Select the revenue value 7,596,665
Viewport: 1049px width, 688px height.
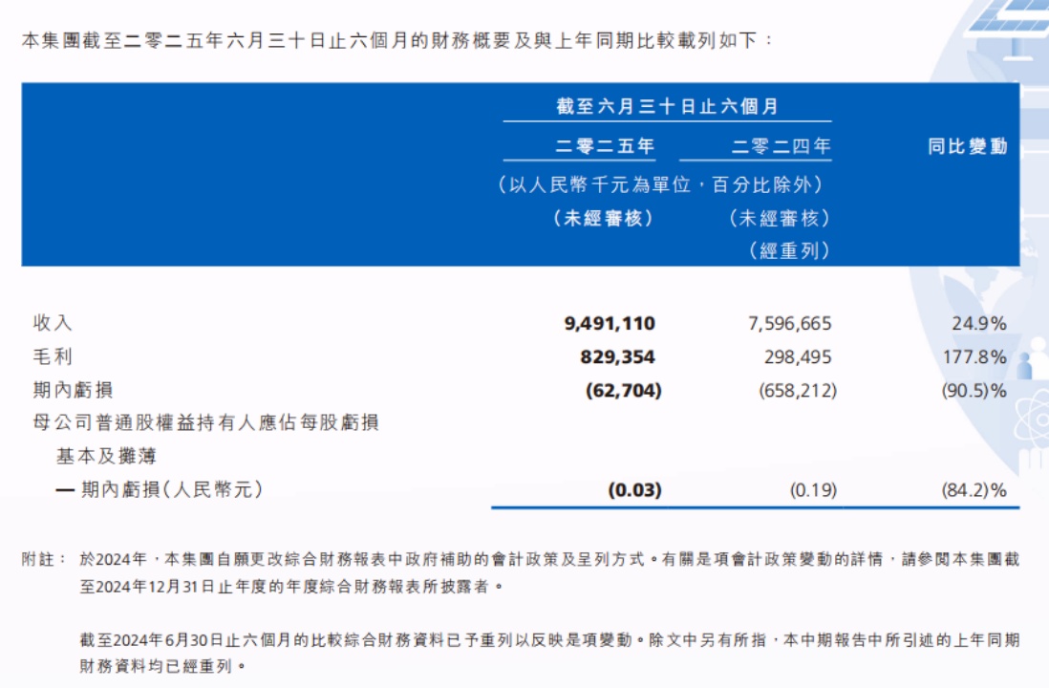789,323
